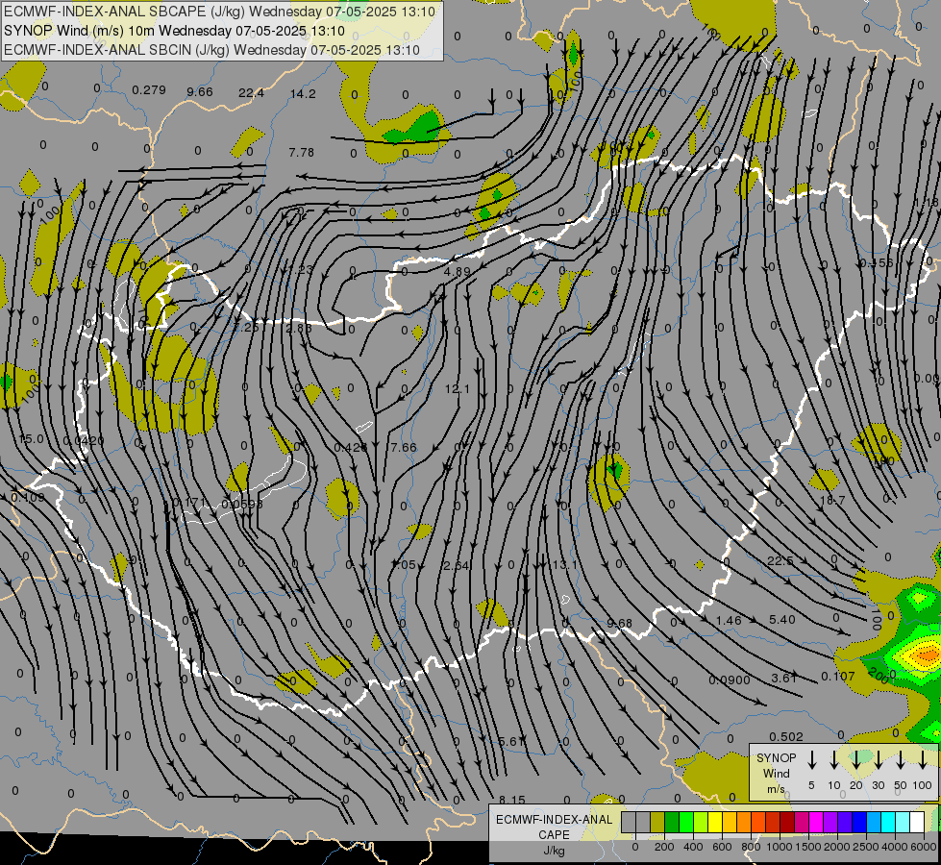
Task: Click the 13.1 value on the map
Action: click(x=564, y=564)
